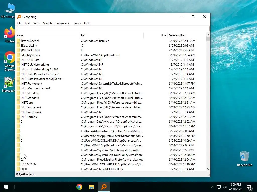Click path C:\Users\VM5\AppData\Local

100,55
